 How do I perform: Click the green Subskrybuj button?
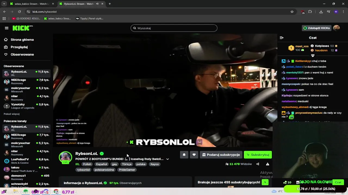258,155
